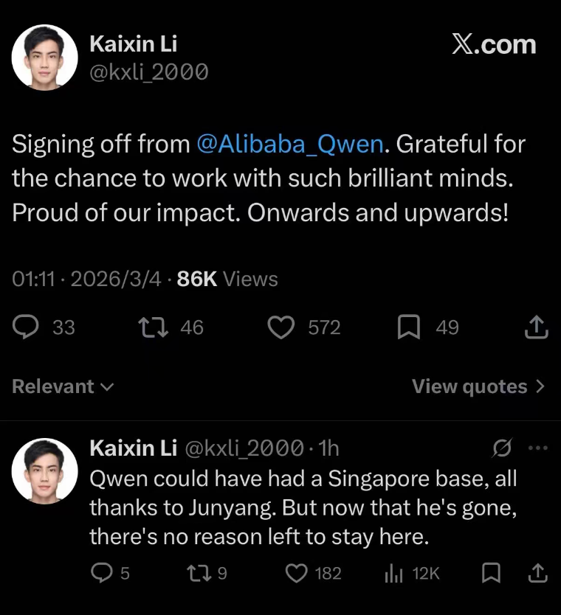Open Kaixin Li's profile picture at top
The width and height of the screenshot is (561, 615).
tap(44, 58)
